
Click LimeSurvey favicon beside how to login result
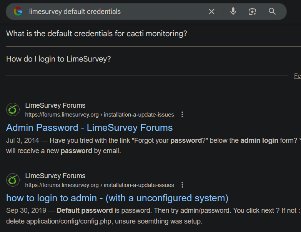[13, 180]
